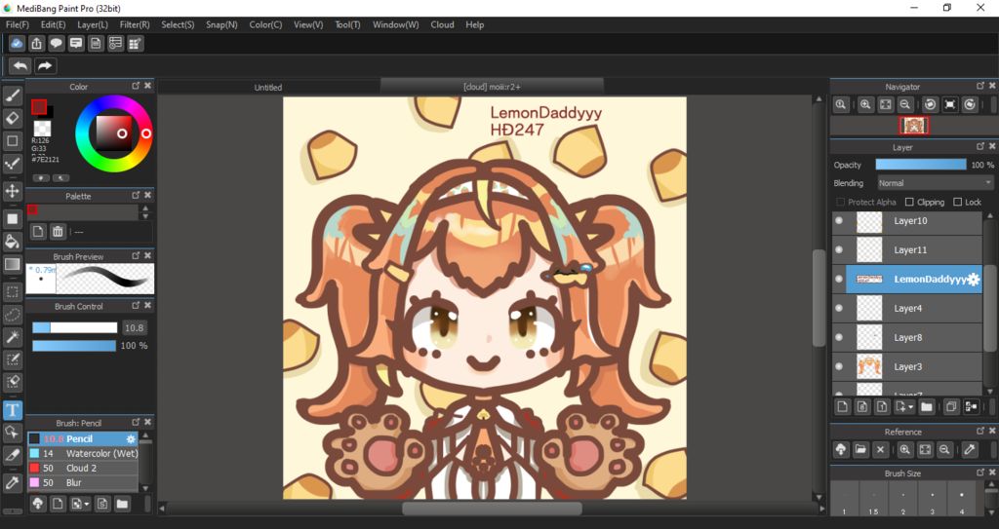Pick color with Reference eyedropper
The image size is (999, 529).
[970, 449]
